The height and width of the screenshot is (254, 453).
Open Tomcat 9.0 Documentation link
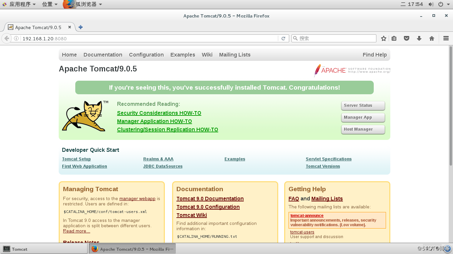tap(210, 199)
